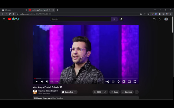Open the Create video camera icon

click(154, 19)
